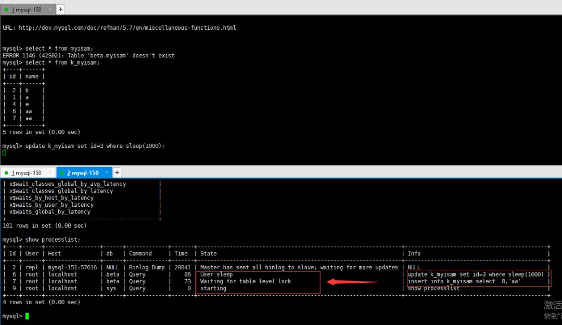
Task: Click Info cell 'show processlist'
Action: click(x=433, y=289)
